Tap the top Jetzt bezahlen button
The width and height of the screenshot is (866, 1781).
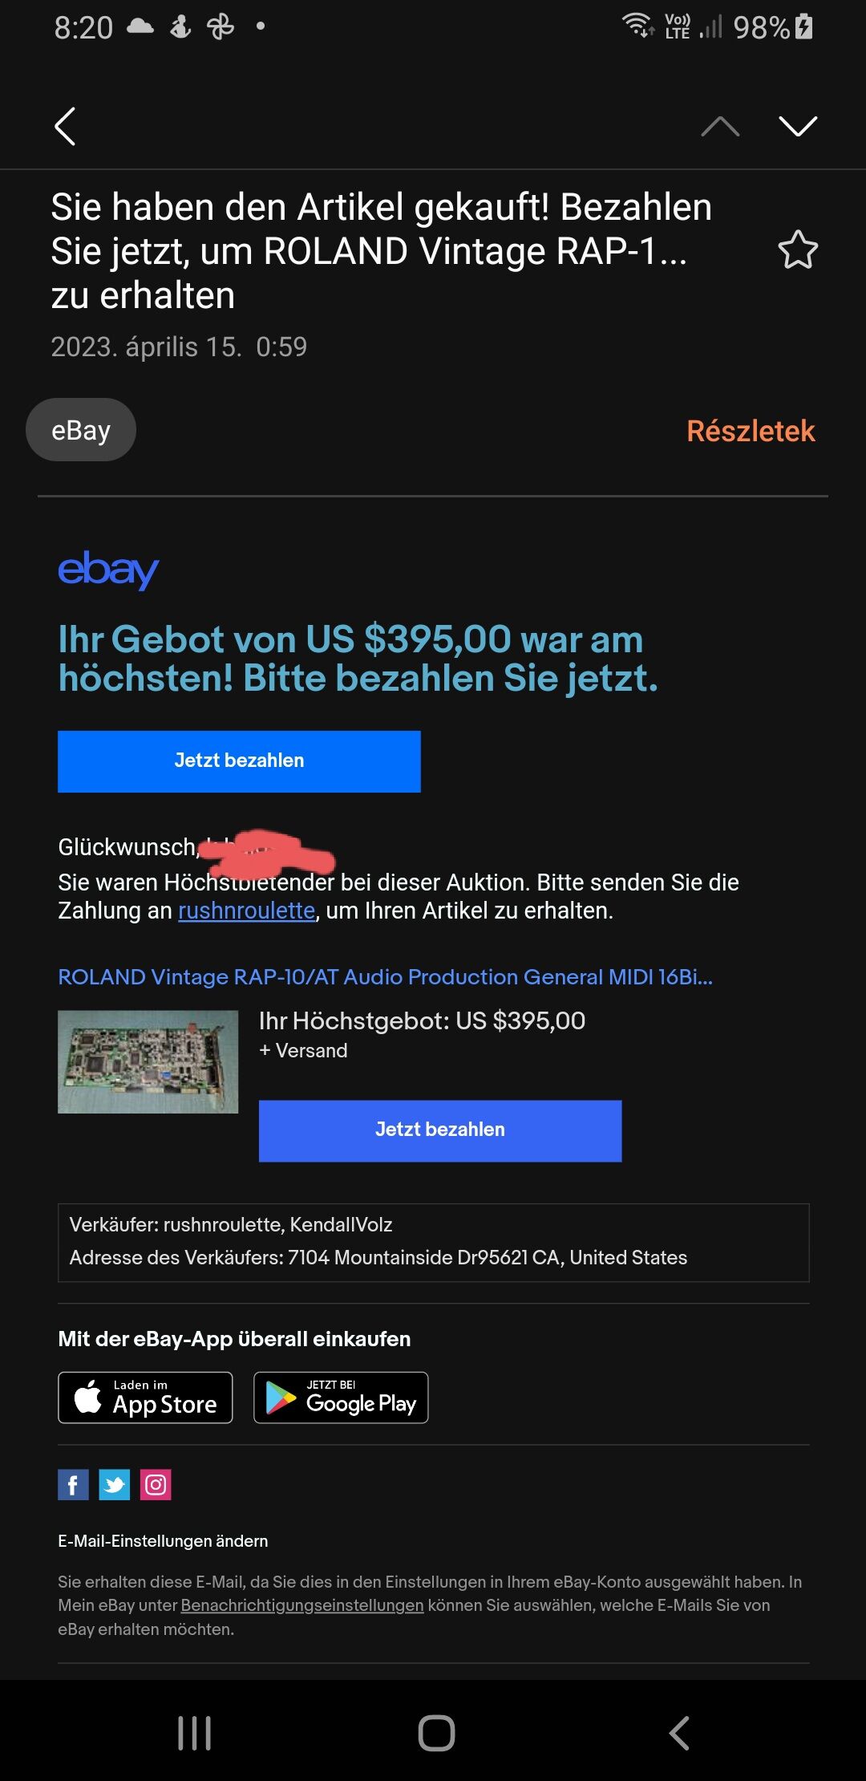coord(239,761)
